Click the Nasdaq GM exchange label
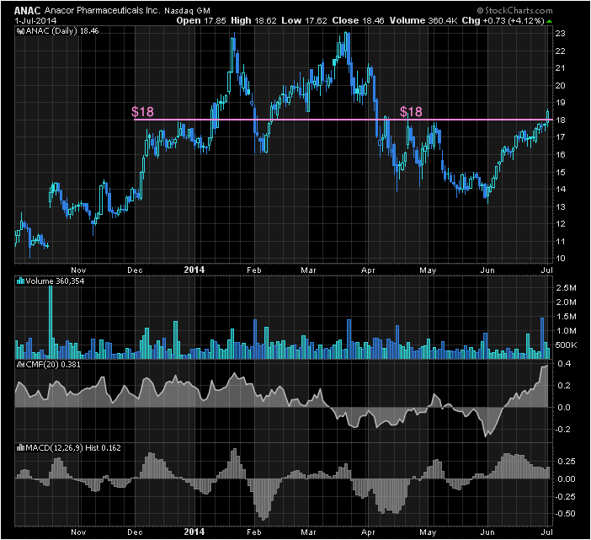The height and width of the screenshot is (540, 591). click(188, 11)
